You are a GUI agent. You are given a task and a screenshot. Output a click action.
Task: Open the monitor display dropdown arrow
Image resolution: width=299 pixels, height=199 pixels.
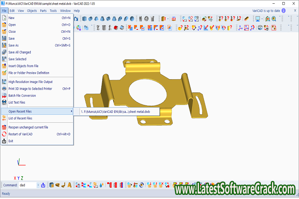pyautogui.click(x=262, y=19)
